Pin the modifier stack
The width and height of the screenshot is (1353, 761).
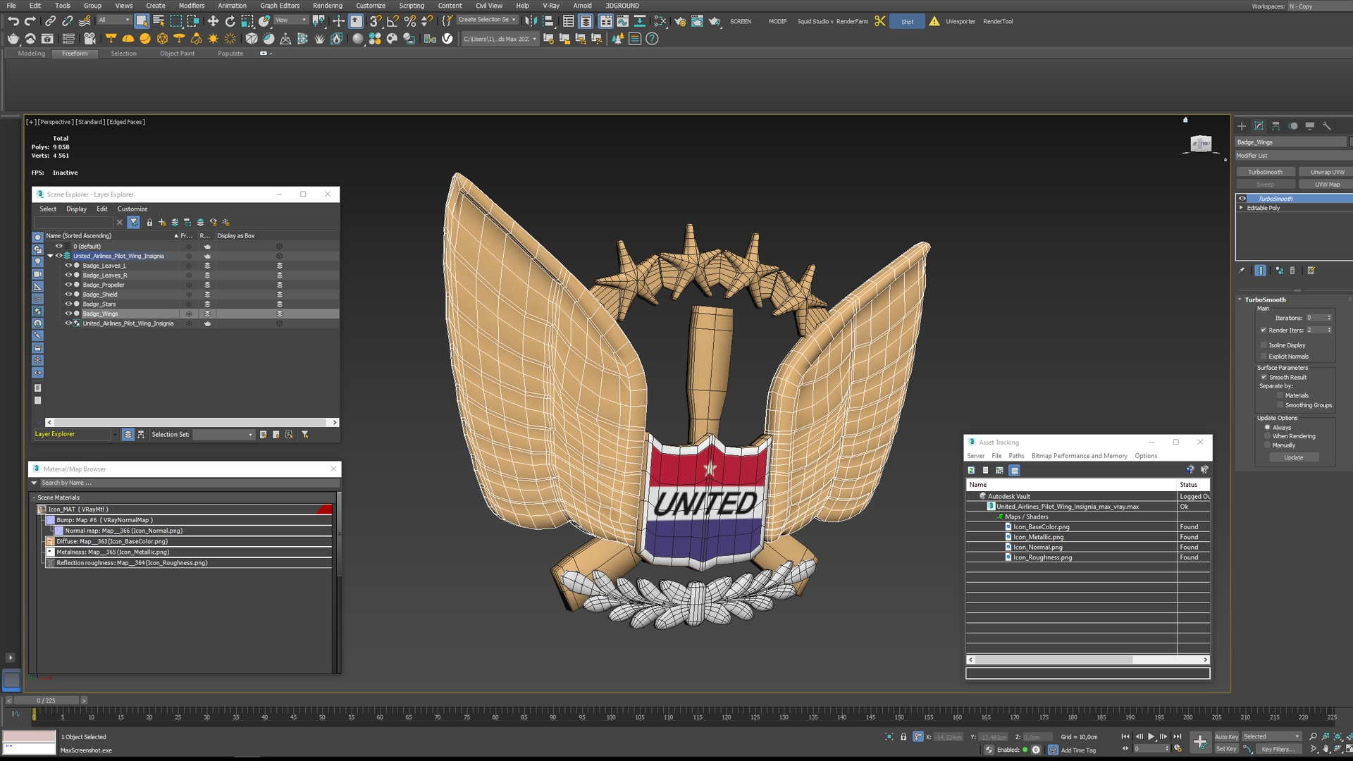[1242, 271]
